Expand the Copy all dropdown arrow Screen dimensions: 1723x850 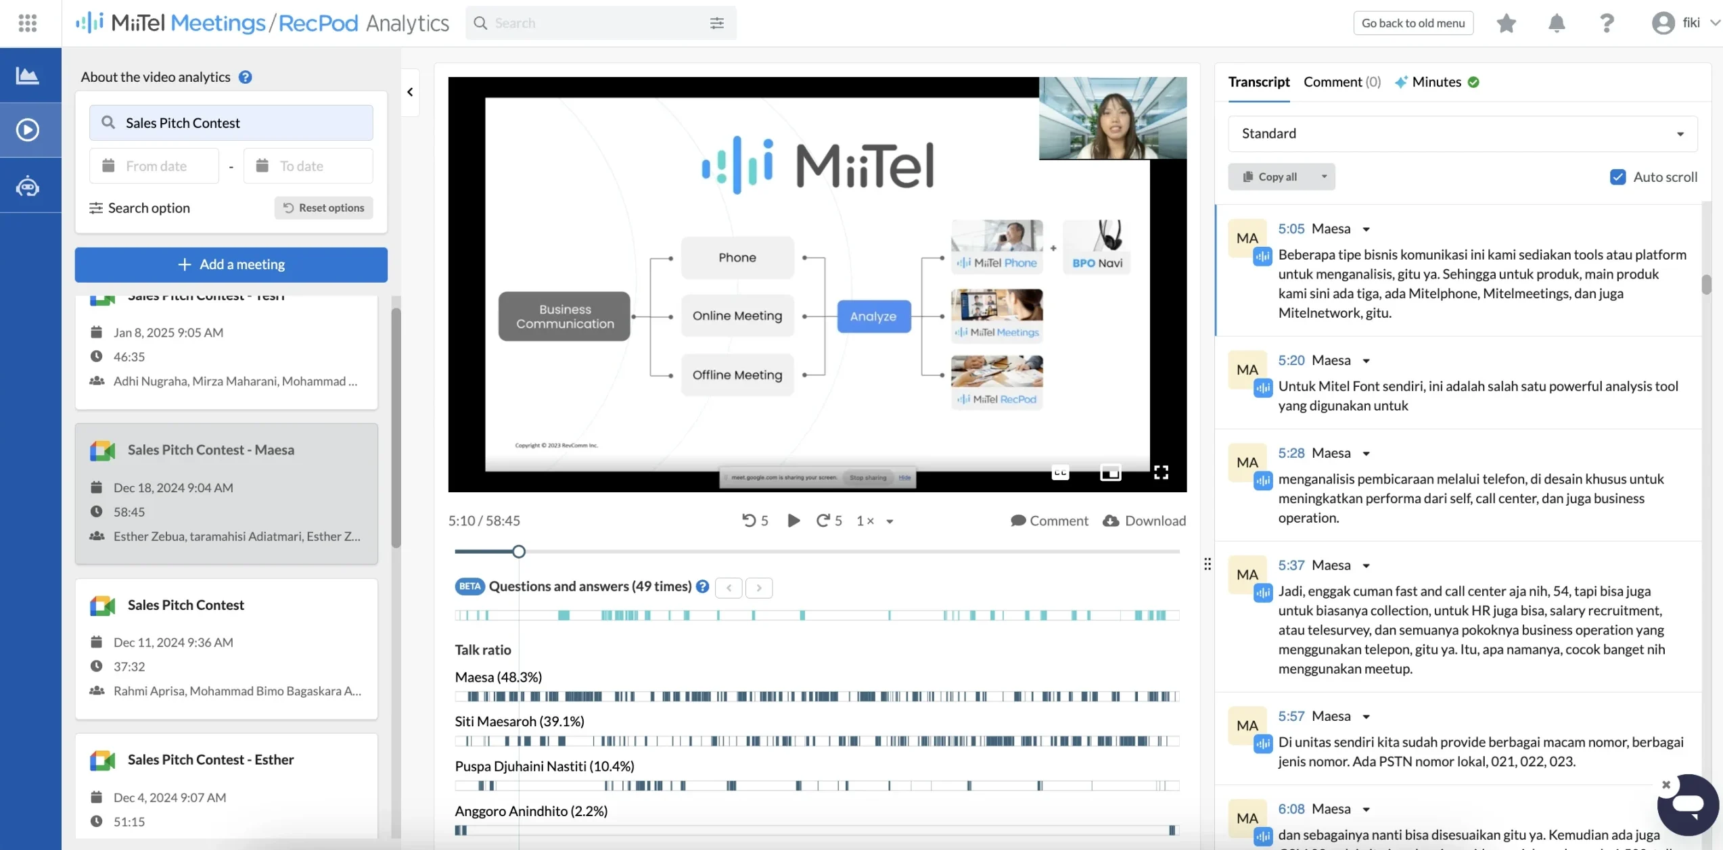[1324, 176]
